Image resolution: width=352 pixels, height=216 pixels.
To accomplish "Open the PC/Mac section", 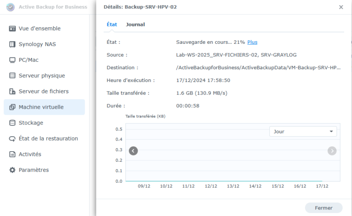I will click(x=44, y=60).
